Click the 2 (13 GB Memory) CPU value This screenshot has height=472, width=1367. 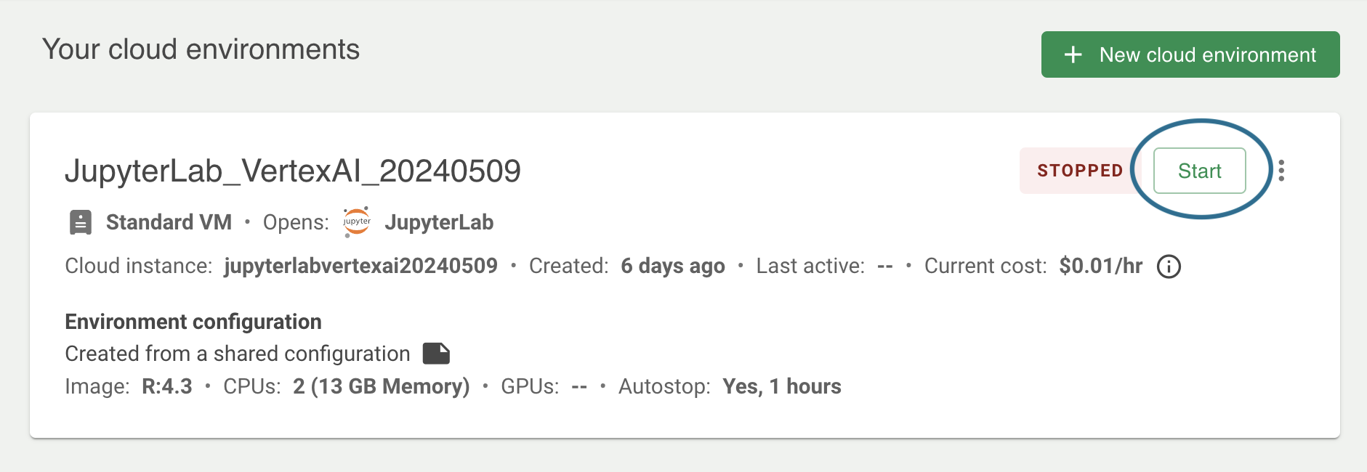382,386
